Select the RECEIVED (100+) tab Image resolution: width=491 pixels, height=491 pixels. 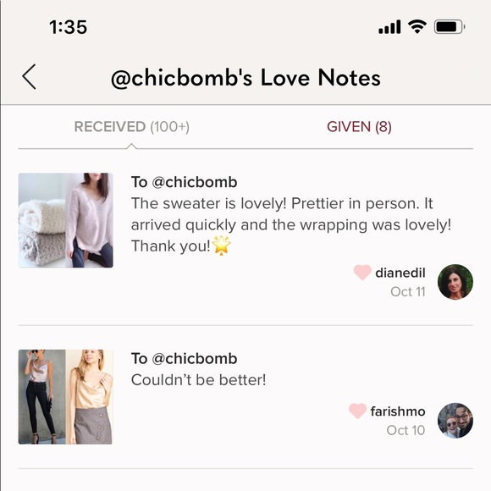[132, 127]
